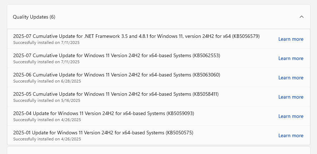
Task: Open Learn more for KB5059093 update
Action: tap(291, 116)
